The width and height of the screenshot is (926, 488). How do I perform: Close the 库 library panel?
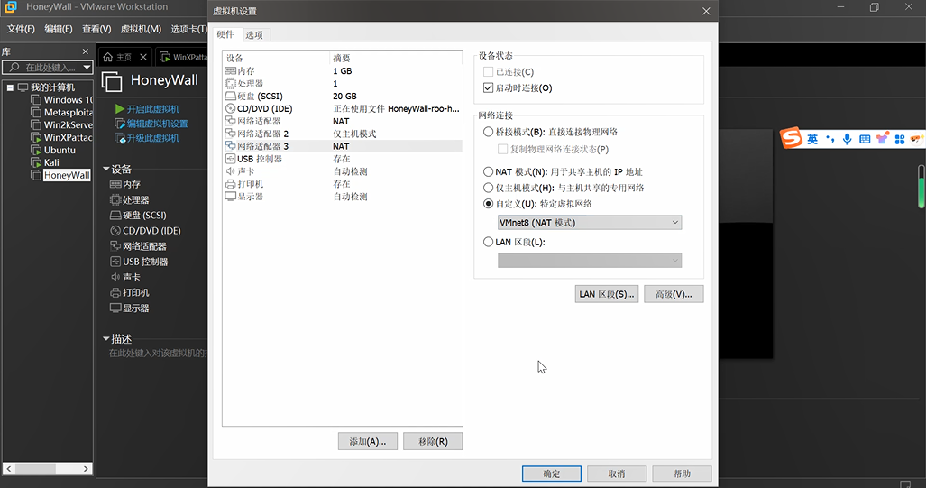tap(86, 51)
